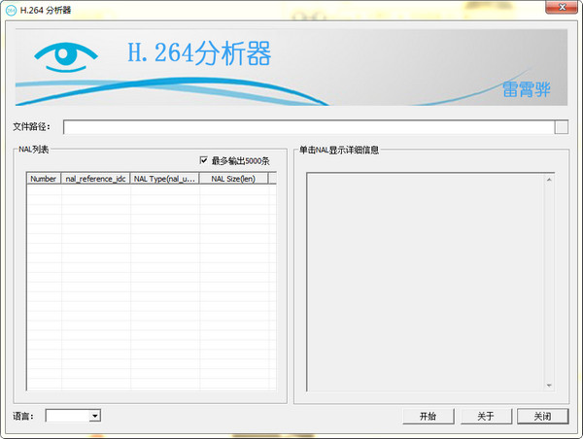Sort by the Number column header

[44, 179]
